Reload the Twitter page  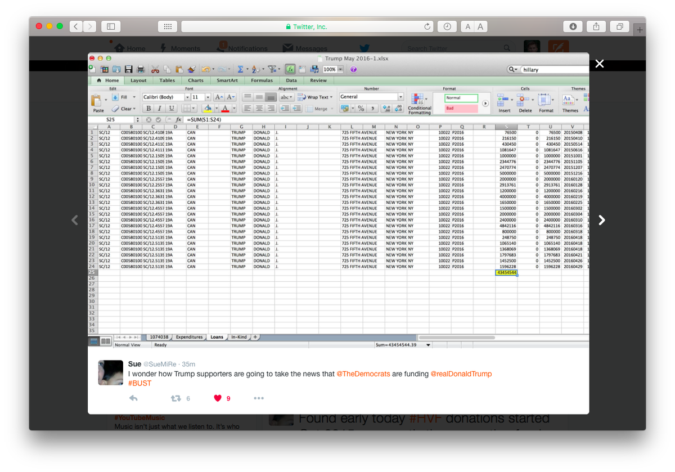click(428, 26)
